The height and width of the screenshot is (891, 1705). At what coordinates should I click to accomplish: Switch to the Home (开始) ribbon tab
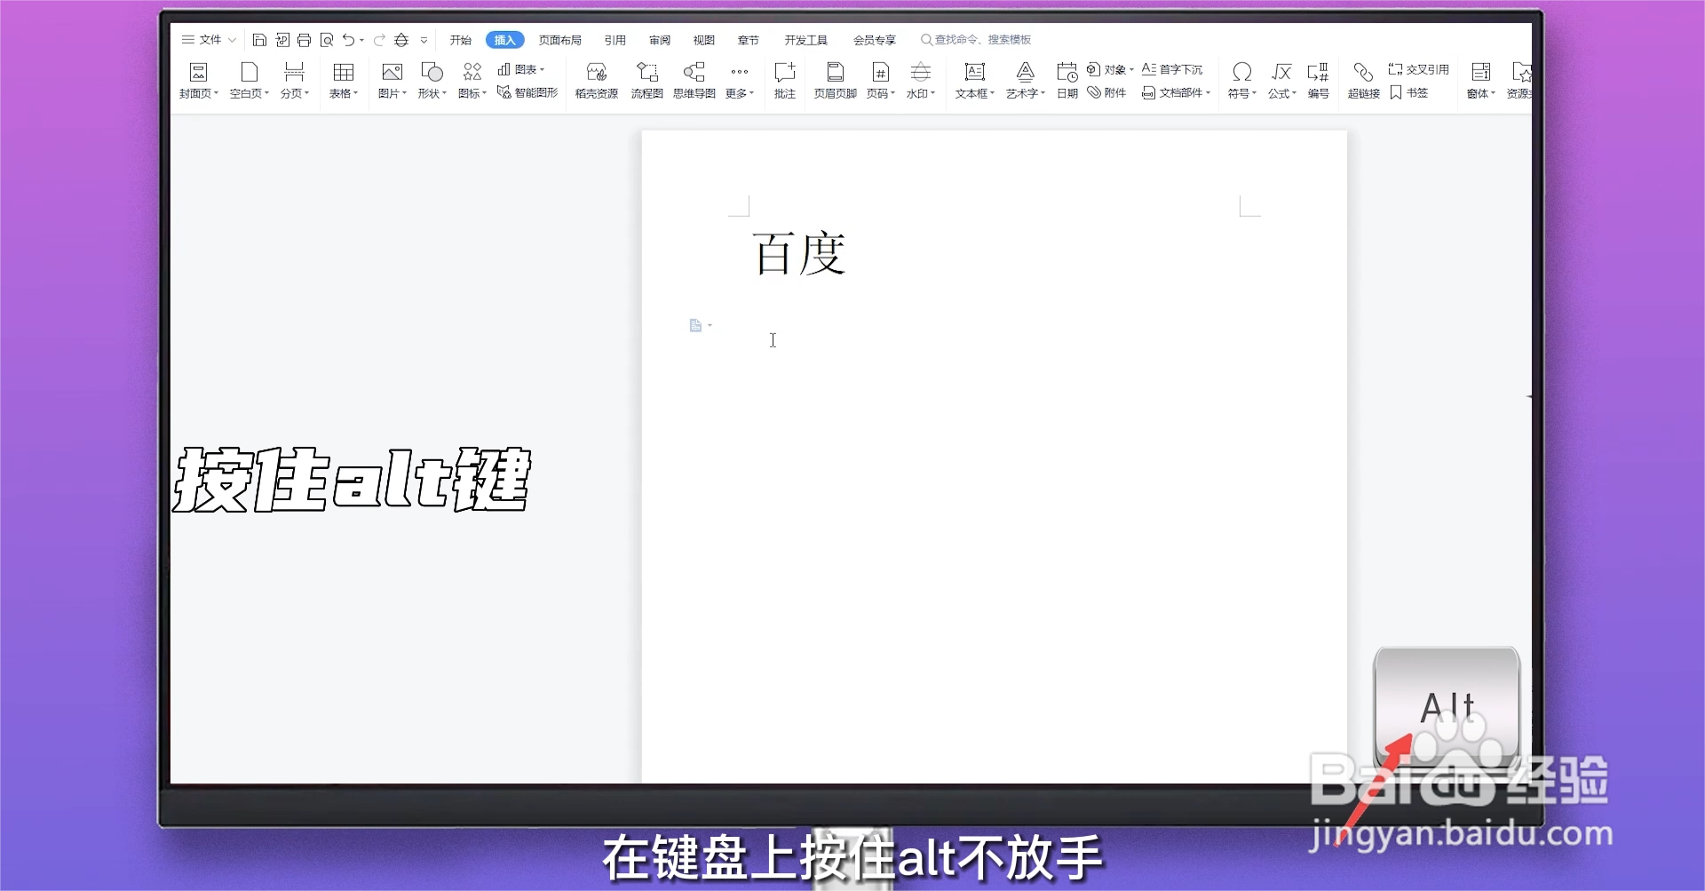click(460, 40)
